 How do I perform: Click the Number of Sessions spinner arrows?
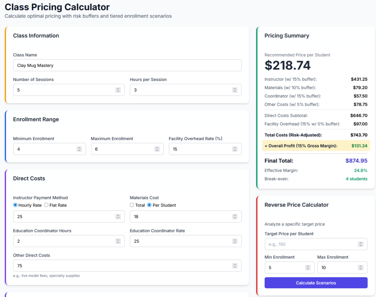pyautogui.click(x=118, y=90)
